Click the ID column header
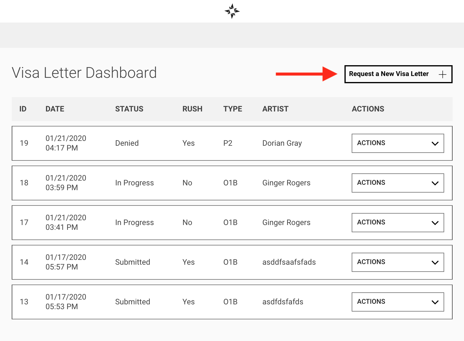The image size is (464, 341). pos(23,109)
